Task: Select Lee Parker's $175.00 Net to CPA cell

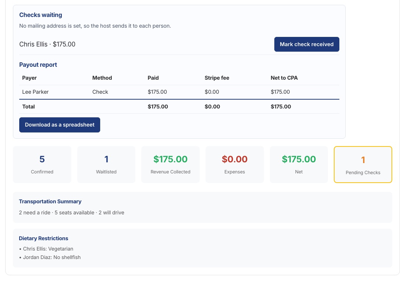Action: tap(280, 92)
